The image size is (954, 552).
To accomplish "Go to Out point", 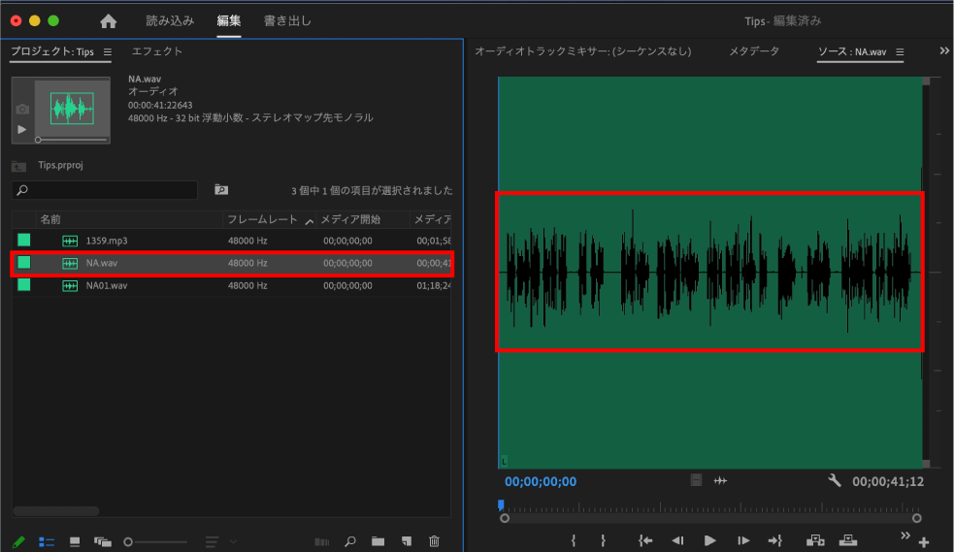I will (x=775, y=540).
